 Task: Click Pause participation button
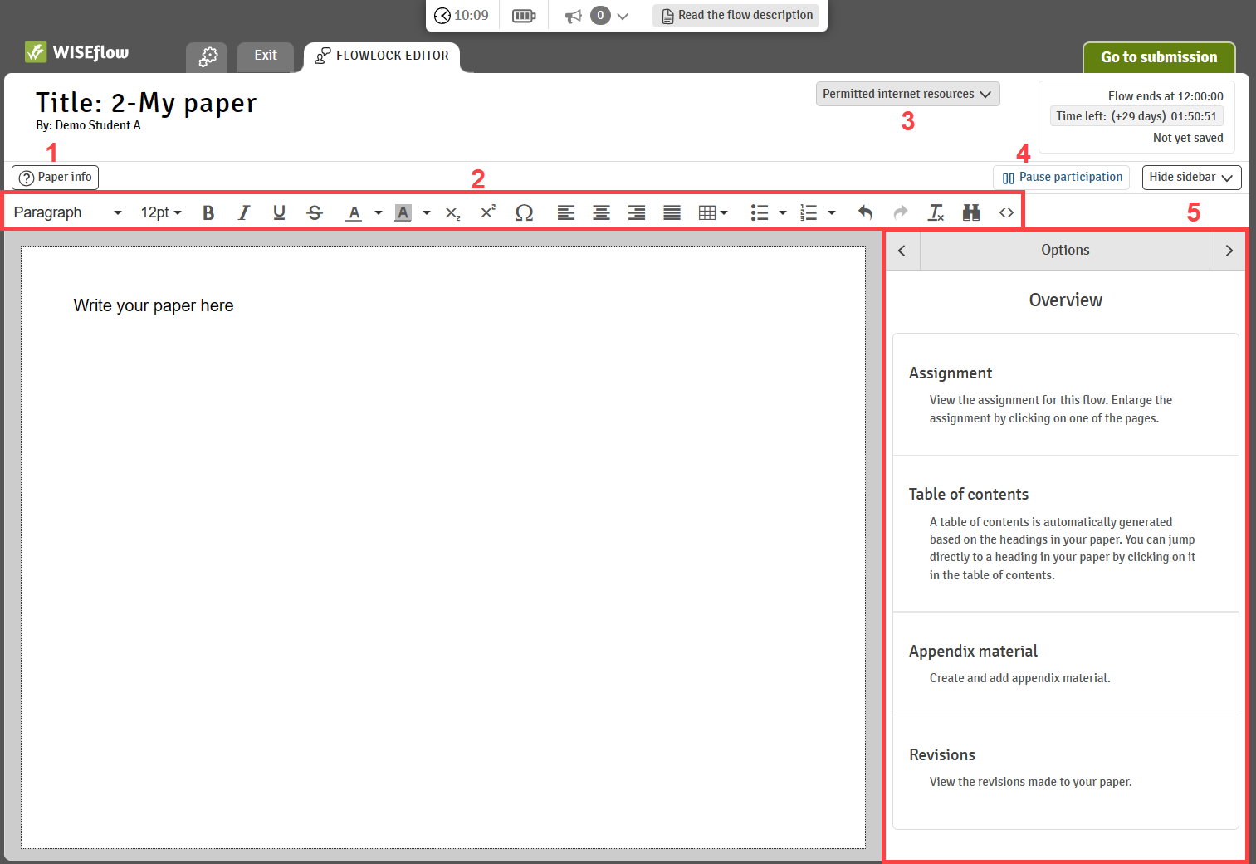1062,177
